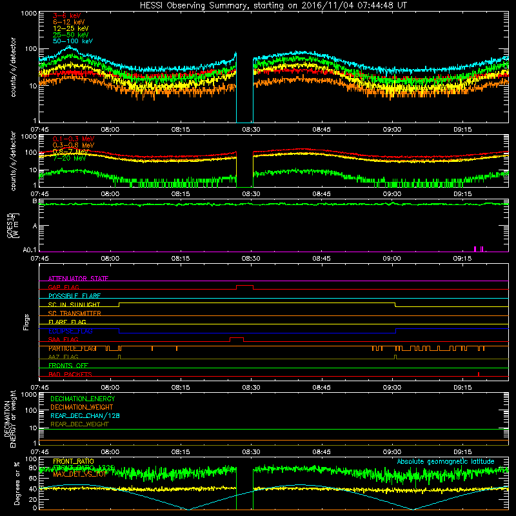Click the POSSIBLE_FLARE flag label

tap(74, 296)
